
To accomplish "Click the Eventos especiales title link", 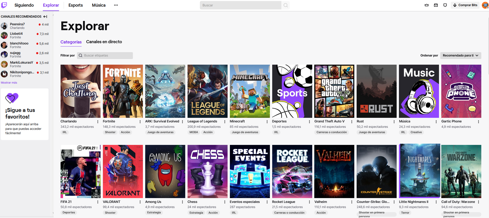I will pyautogui.click(x=245, y=202).
